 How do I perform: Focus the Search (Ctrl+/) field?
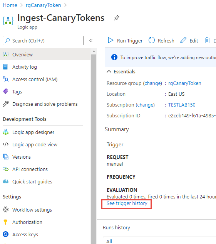click(43, 41)
